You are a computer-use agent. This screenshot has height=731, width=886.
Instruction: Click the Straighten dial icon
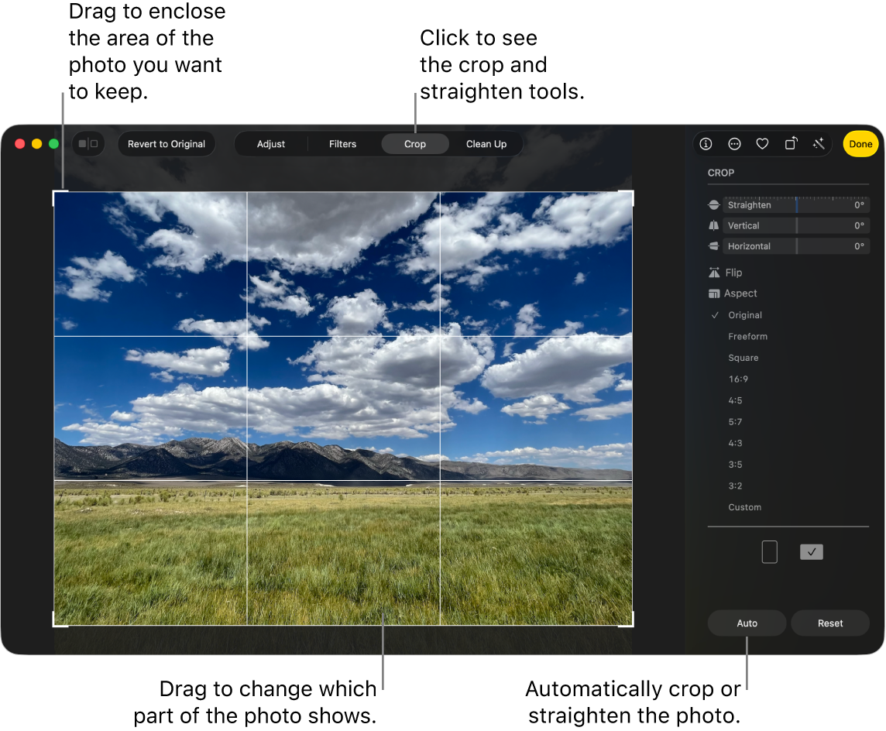click(713, 204)
